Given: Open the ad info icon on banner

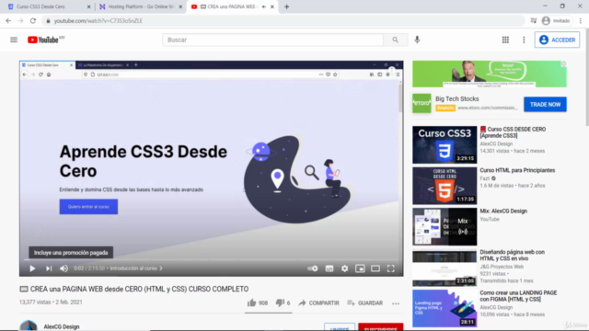Looking at the screenshot, I should click(563, 63).
